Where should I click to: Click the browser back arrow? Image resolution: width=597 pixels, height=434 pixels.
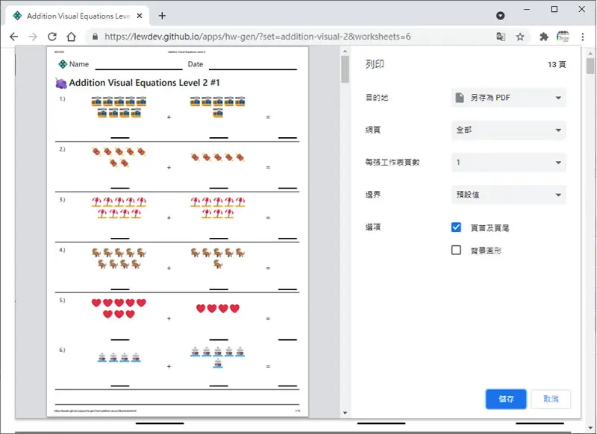point(13,37)
